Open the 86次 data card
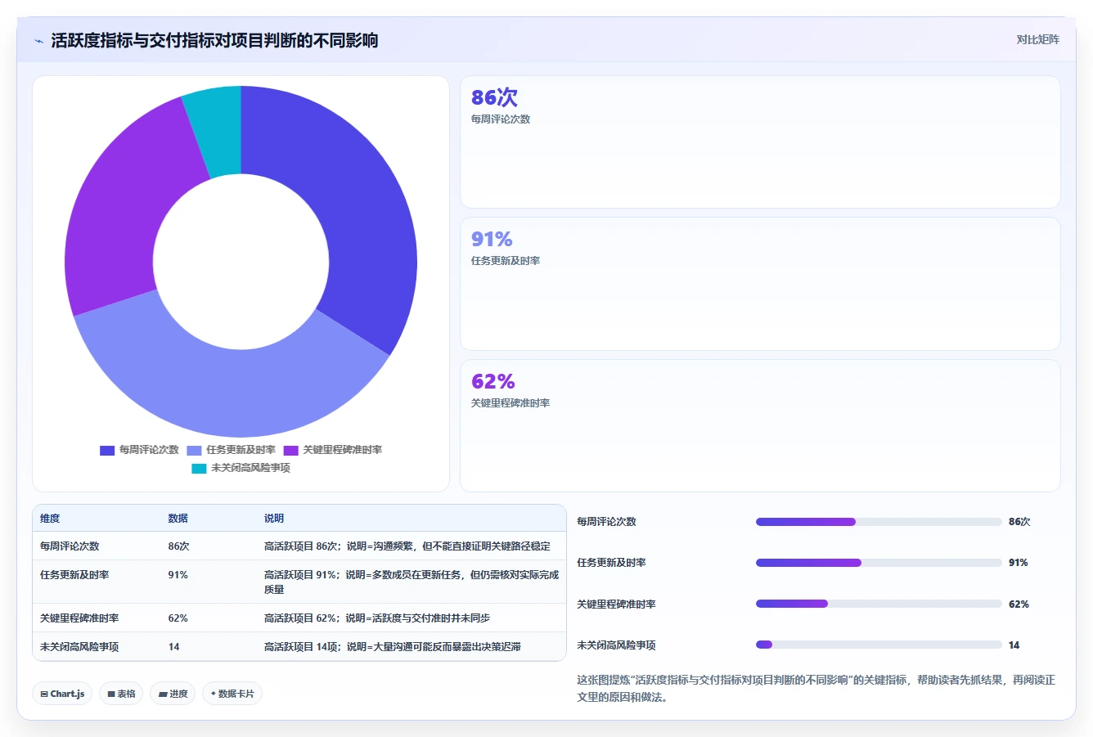This screenshot has height=737, width=1093. point(760,142)
